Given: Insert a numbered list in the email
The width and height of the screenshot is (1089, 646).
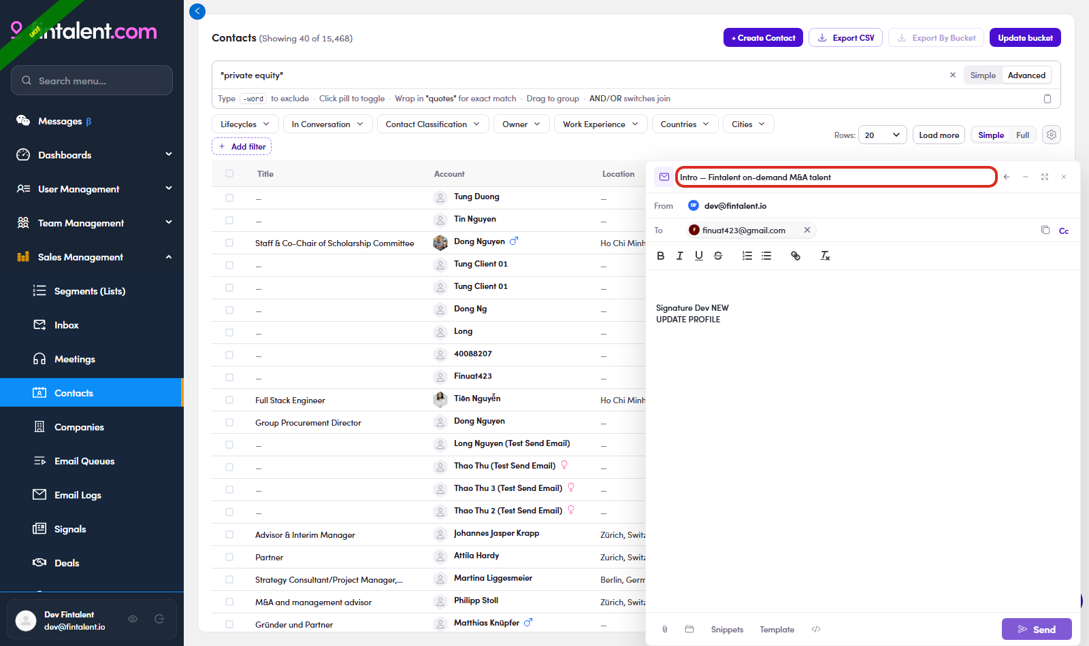Looking at the screenshot, I should (x=747, y=256).
